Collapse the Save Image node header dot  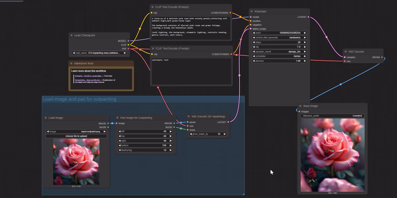300,106
